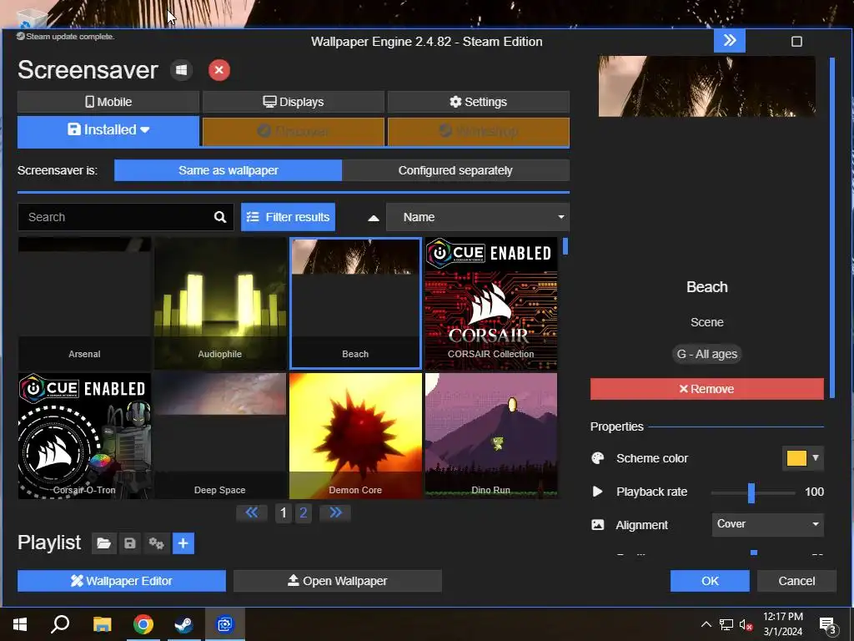Open the Mobile tab
Viewport: 854px width, 641px height.
pos(108,102)
